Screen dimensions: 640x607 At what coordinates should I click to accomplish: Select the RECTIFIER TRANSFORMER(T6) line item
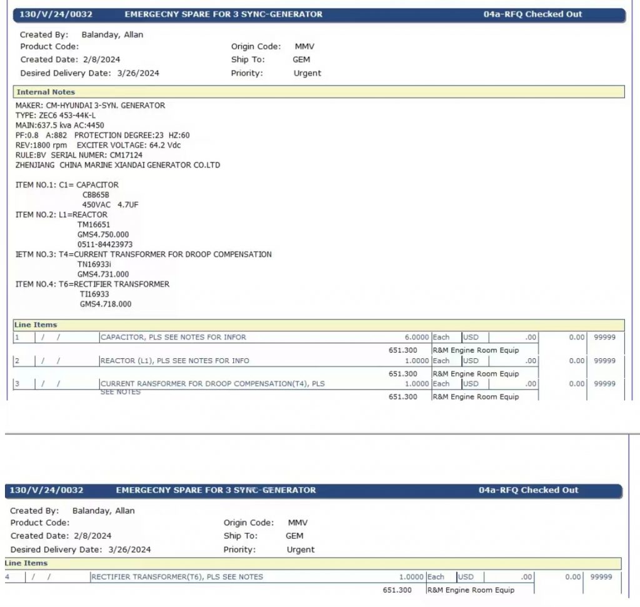tap(177, 577)
